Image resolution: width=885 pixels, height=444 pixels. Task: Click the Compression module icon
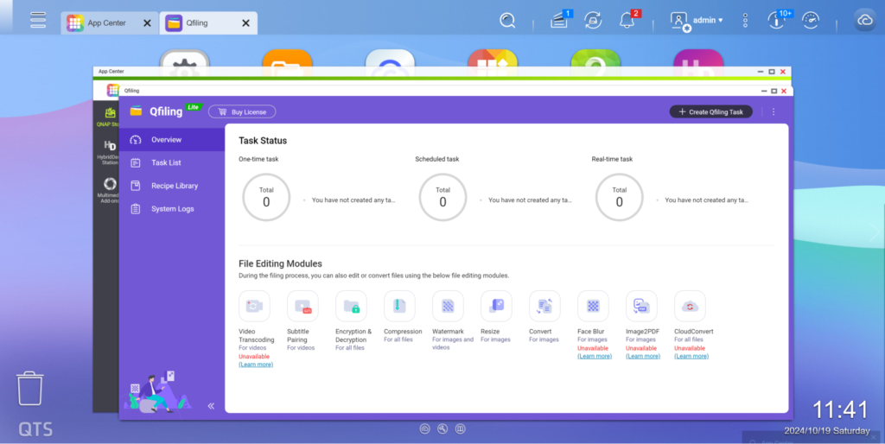pos(399,306)
